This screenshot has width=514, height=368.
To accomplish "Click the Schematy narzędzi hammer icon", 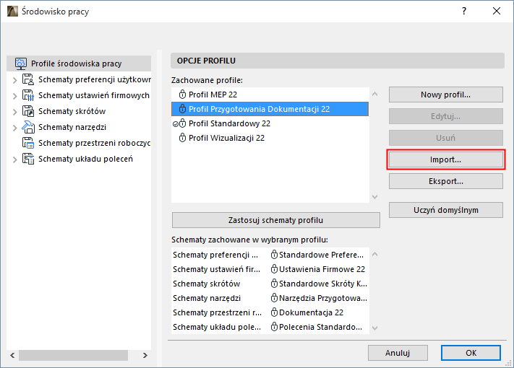I will [x=28, y=127].
